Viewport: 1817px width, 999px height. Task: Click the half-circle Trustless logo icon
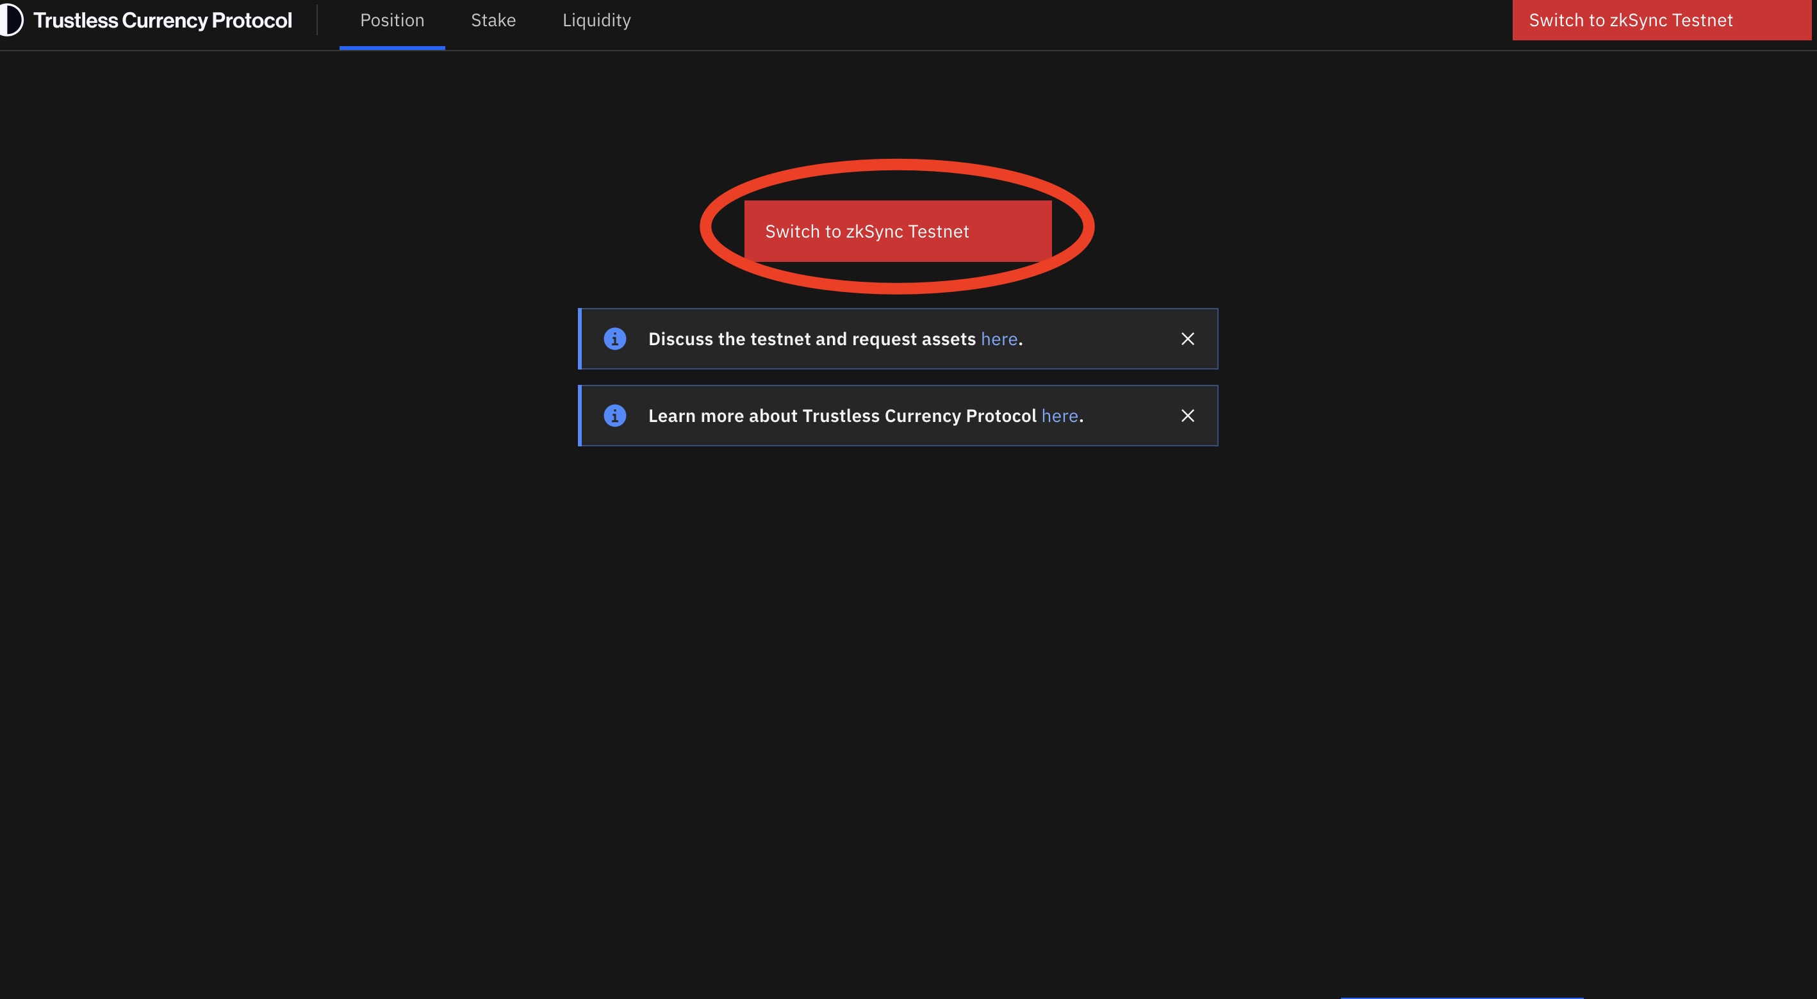coord(12,20)
